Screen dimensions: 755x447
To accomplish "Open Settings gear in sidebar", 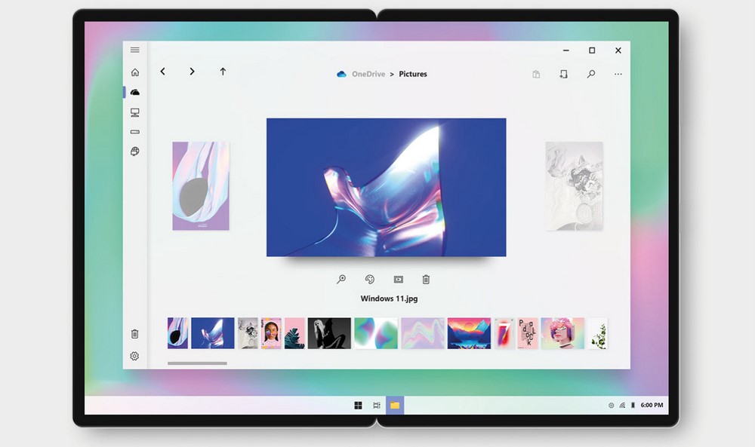I will coord(135,356).
